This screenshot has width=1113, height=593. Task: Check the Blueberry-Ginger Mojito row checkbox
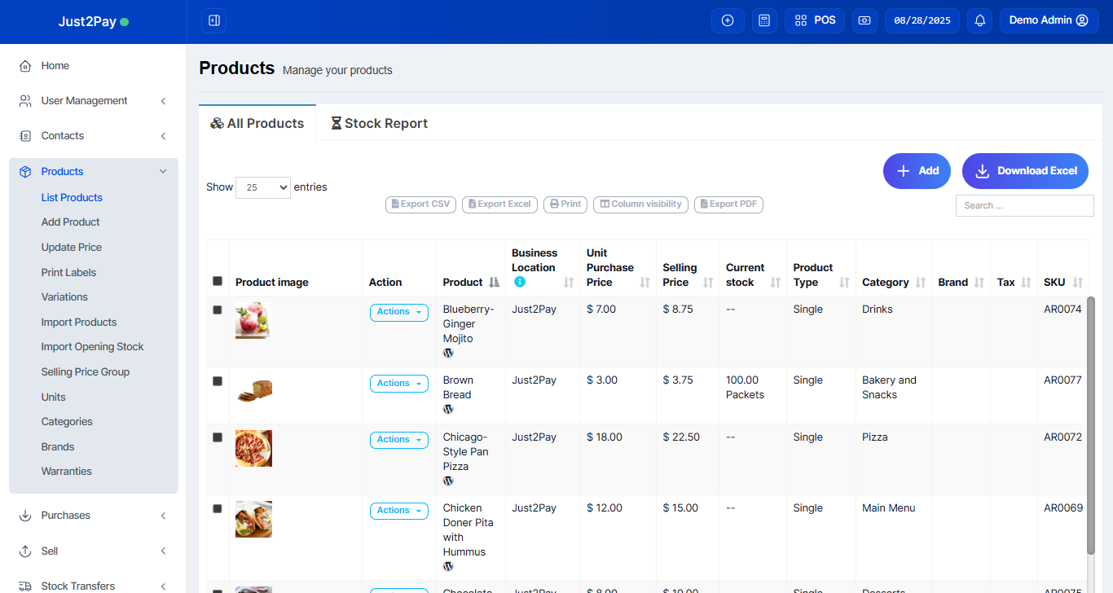(x=218, y=310)
